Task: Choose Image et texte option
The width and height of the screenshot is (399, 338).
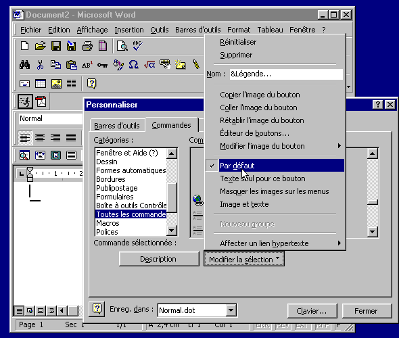Action: (275, 204)
